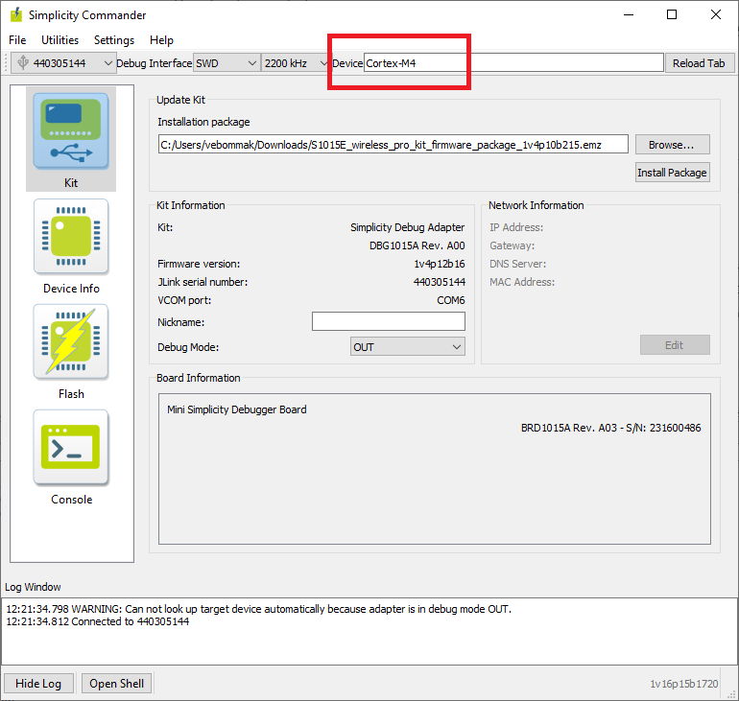Open the Device Info chip icon
Viewport: 739px width, 701px height.
(x=71, y=237)
